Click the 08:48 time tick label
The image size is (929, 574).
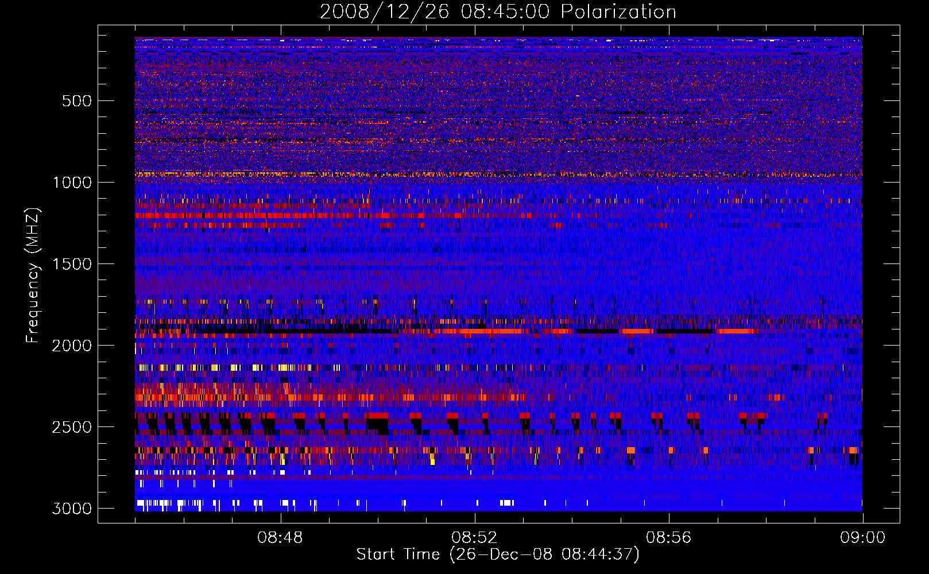pos(280,538)
